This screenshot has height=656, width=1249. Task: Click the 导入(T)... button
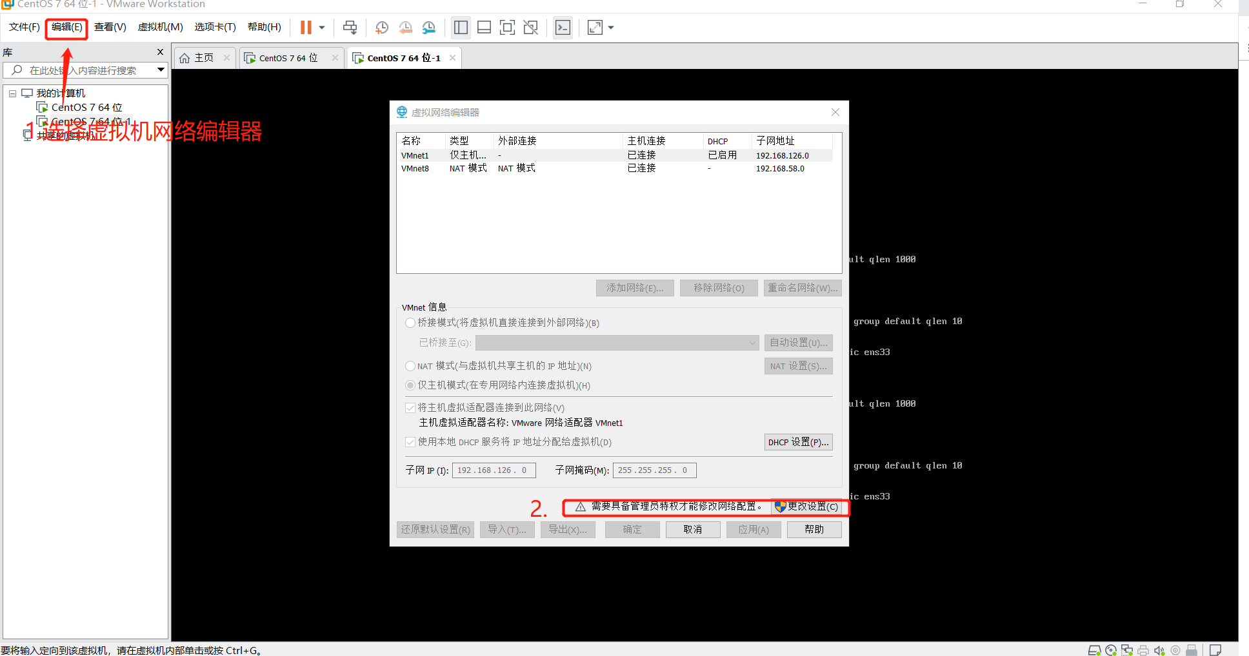507,530
